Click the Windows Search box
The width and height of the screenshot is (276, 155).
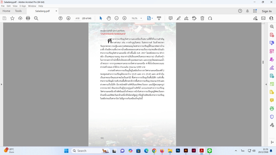click(91, 151)
